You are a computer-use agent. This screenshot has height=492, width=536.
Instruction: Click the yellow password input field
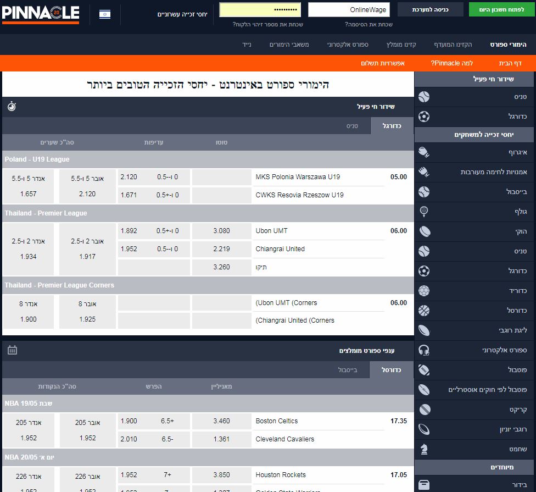click(x=260, y=10)
